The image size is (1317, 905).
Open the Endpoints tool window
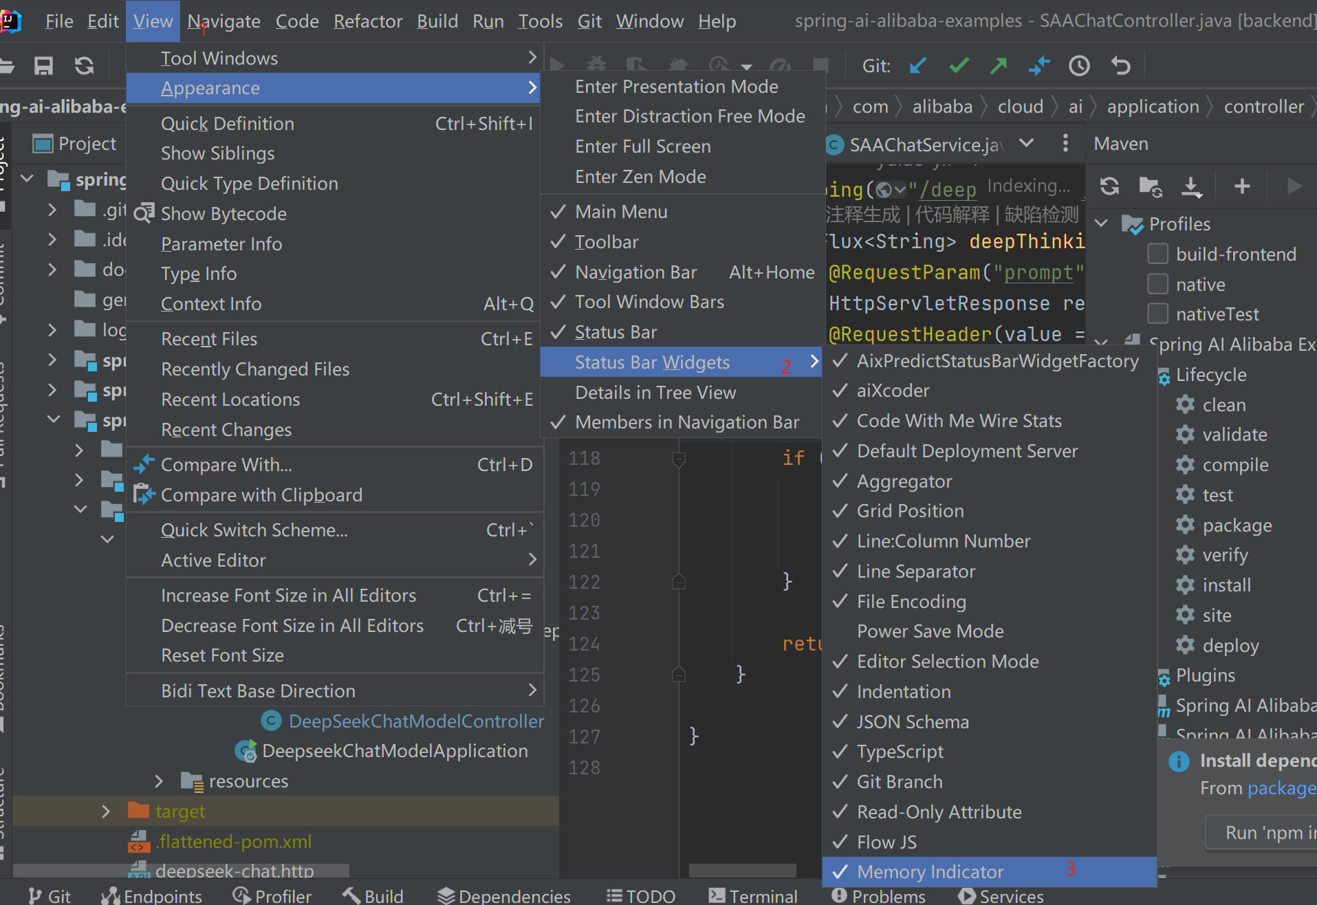pyautogui.click(x=152, y=896)
